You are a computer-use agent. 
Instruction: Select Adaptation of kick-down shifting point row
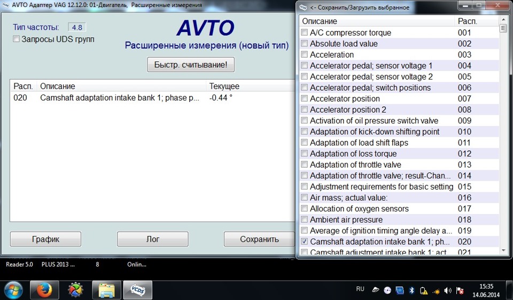click(399, 131)
